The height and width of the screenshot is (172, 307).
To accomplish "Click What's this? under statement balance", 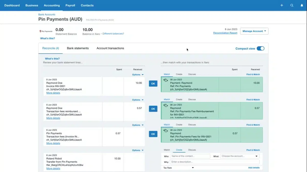I will click(x=47, y=38).
